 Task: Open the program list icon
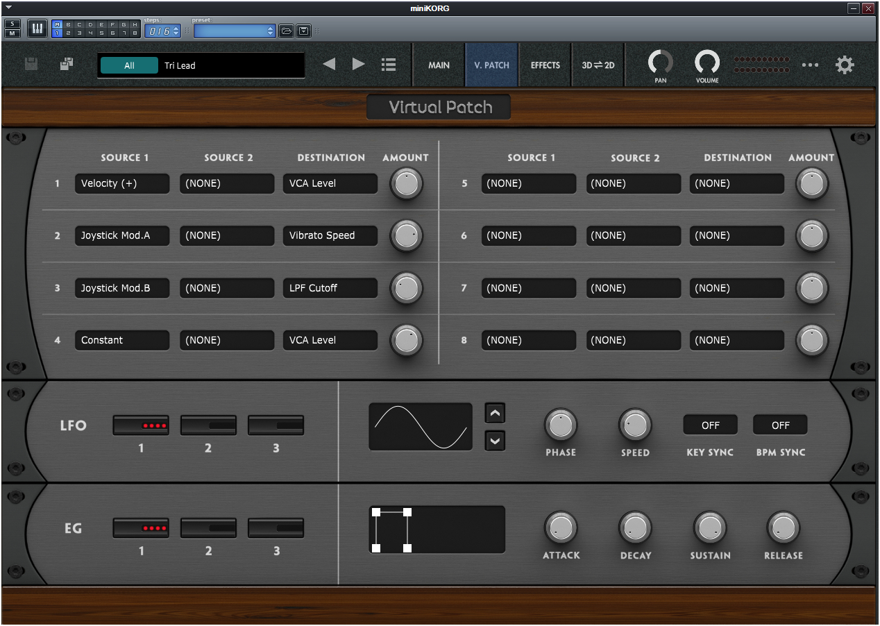[389, 65]
